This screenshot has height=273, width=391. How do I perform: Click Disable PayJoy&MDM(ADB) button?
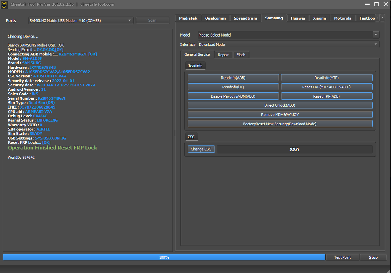tap(233, 96)
